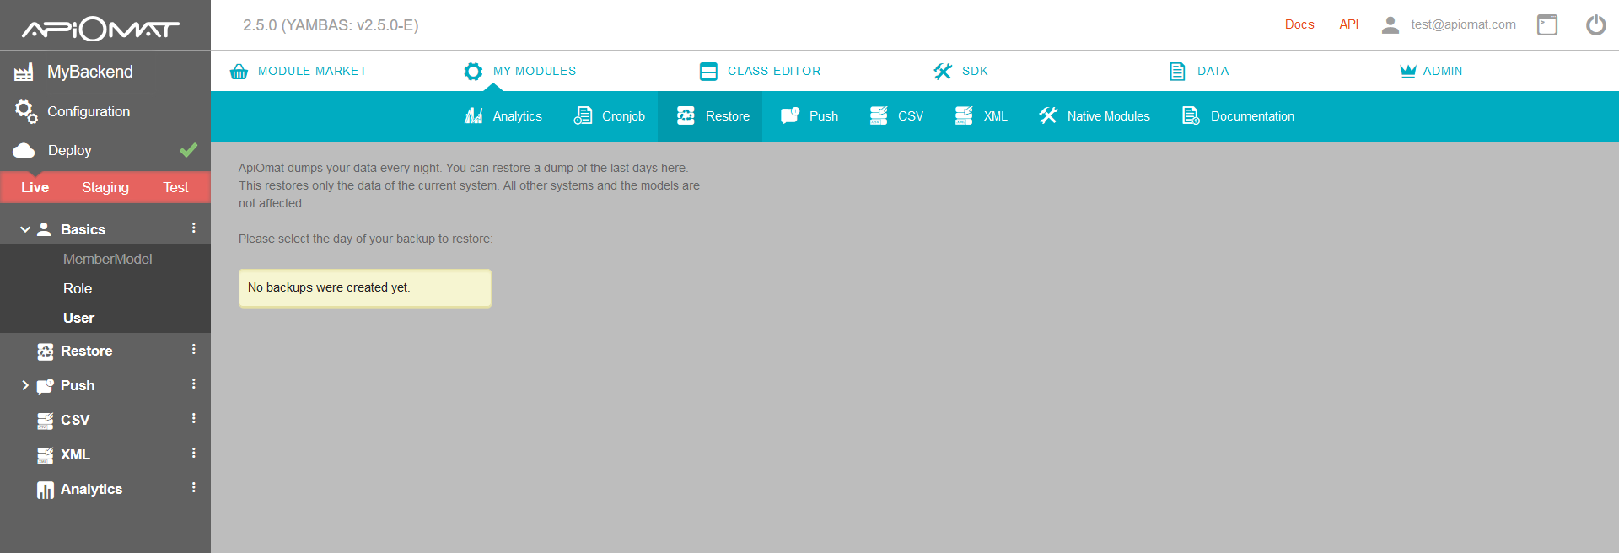Click MyBackend app name
Screen dimensions: 1619x553
click(90, 72)
